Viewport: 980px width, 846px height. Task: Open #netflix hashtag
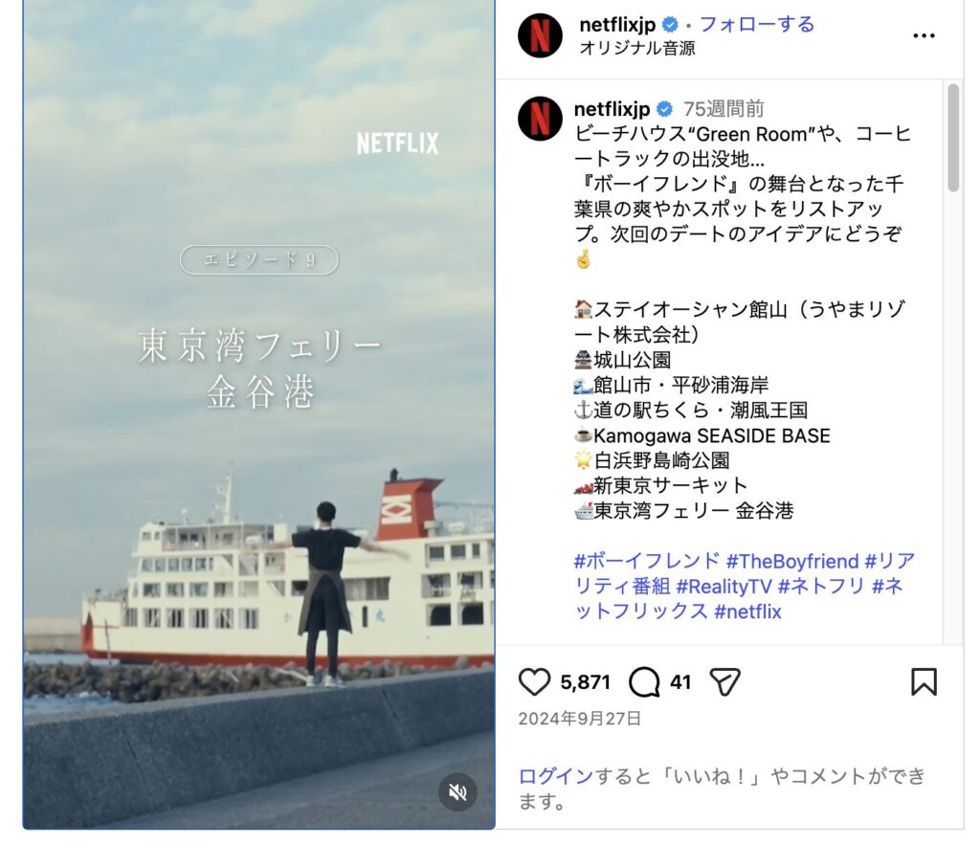(747, 612)
